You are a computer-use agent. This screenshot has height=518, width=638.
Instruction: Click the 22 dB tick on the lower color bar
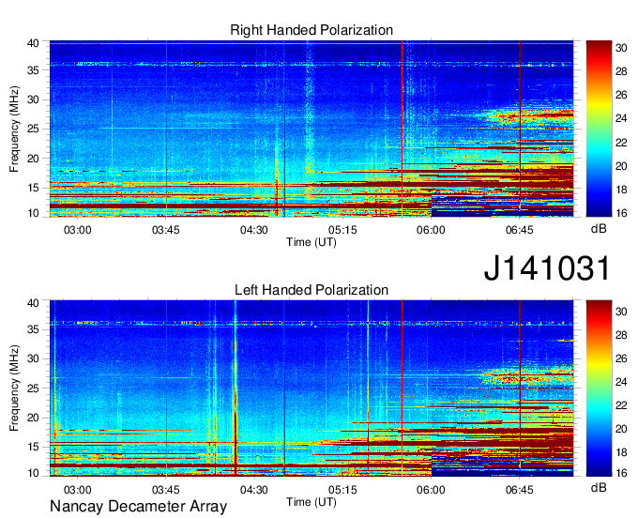[x=621, y=405]
